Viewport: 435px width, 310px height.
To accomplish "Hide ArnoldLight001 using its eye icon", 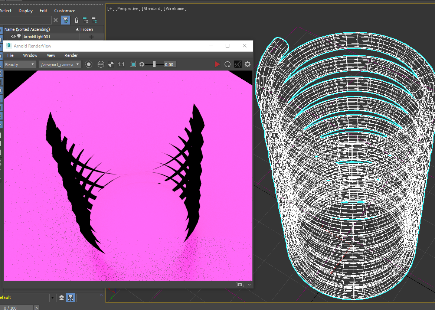I will [x=13, y=36].
